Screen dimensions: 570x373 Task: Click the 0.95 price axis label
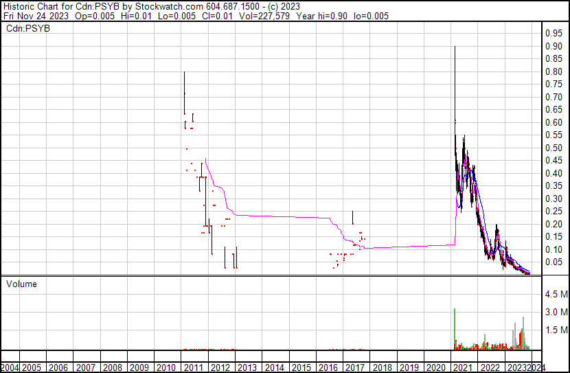click(x=553, y=33)
